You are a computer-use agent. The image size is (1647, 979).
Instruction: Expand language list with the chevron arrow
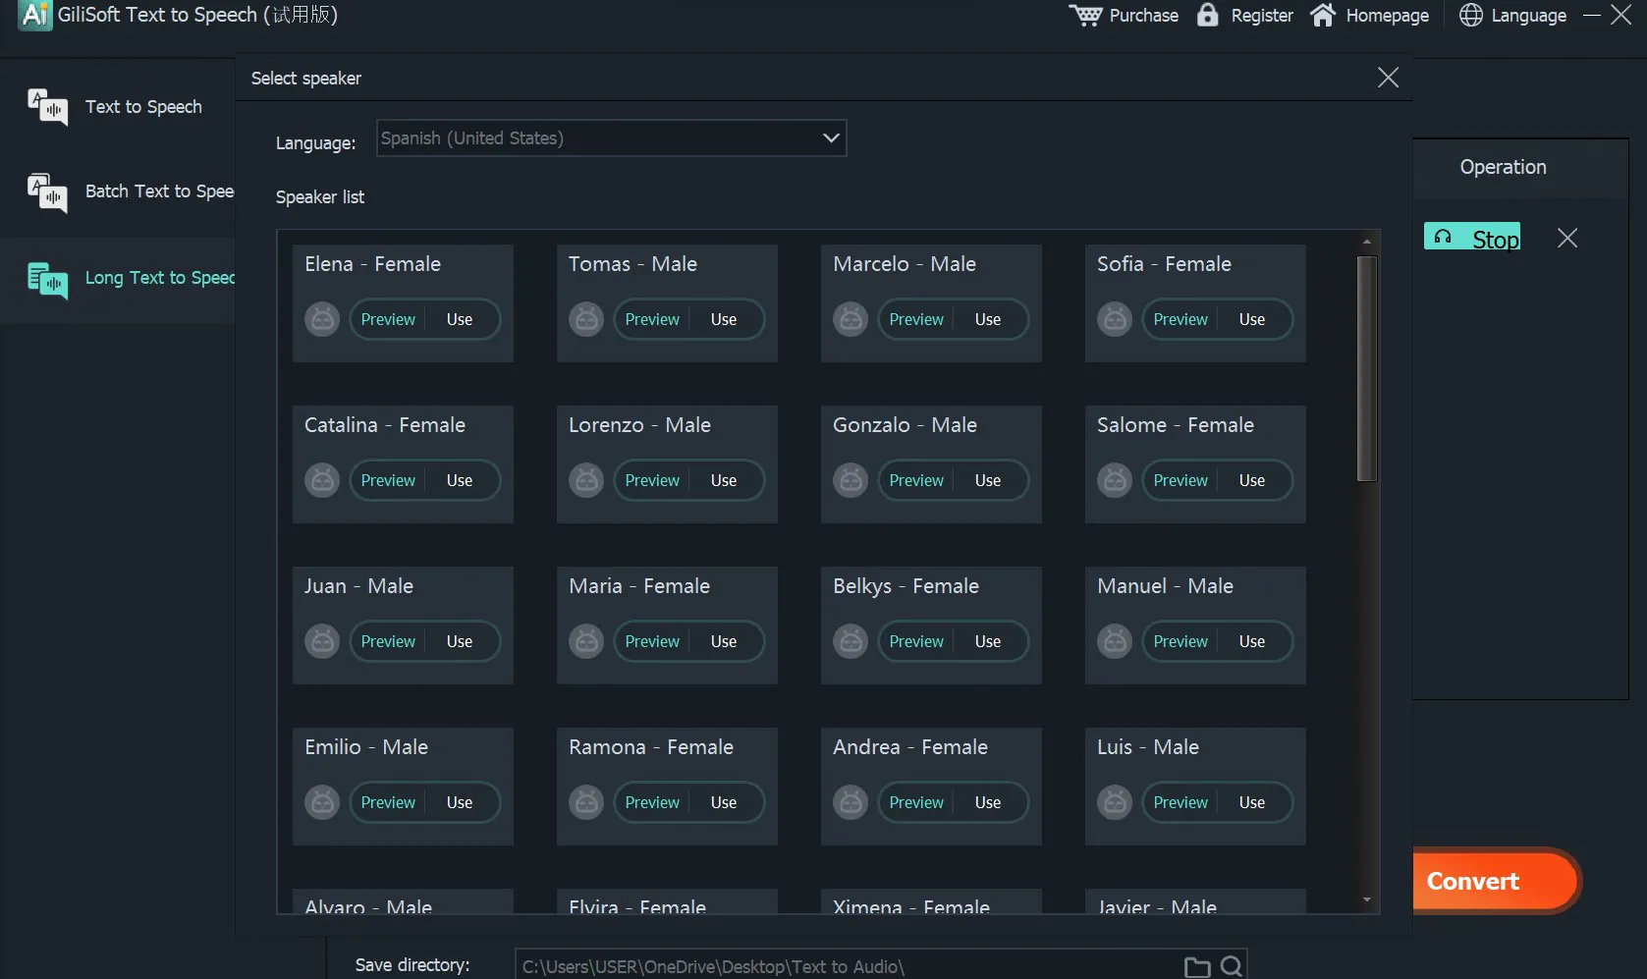[831, 138]
